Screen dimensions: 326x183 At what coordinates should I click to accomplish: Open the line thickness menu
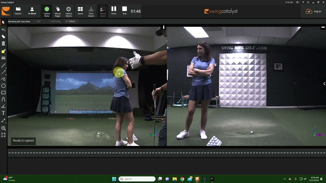(3, 58)
